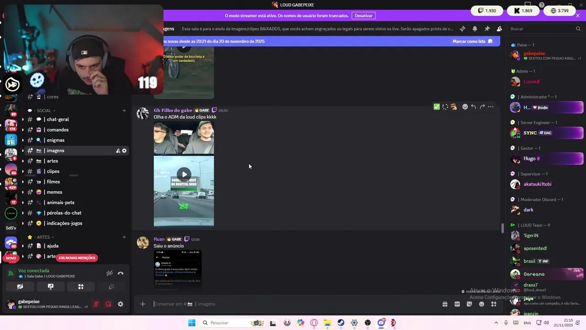
Task: Expand threads arrow beside comandos
Action: [22, 130]
